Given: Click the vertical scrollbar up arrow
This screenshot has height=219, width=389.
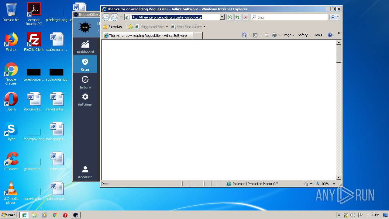Looking at the screenshot, I should click(339, 43).
